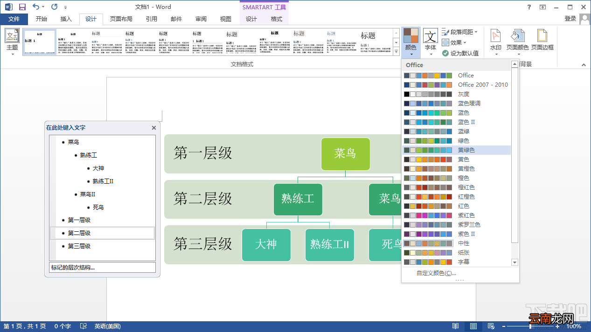Select 第三层级 entry in text pane
The image size is (591, 332).
(79, 246)
